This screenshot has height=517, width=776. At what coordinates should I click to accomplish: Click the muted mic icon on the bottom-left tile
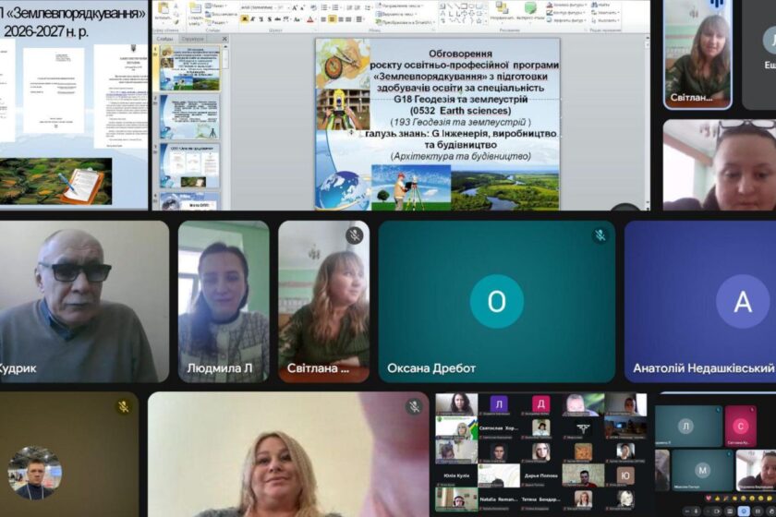[x=123, y=407]
